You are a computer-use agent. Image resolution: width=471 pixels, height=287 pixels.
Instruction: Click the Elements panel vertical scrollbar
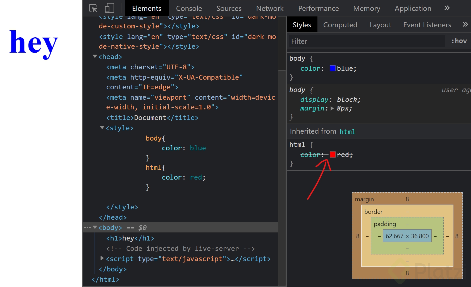(x=282, y=178)
